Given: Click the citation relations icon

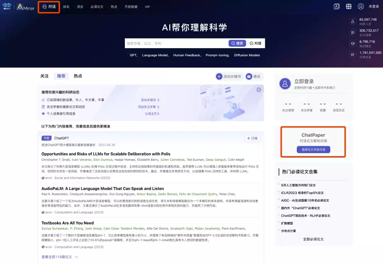Looking at the screenshot, I should point(353,55).
